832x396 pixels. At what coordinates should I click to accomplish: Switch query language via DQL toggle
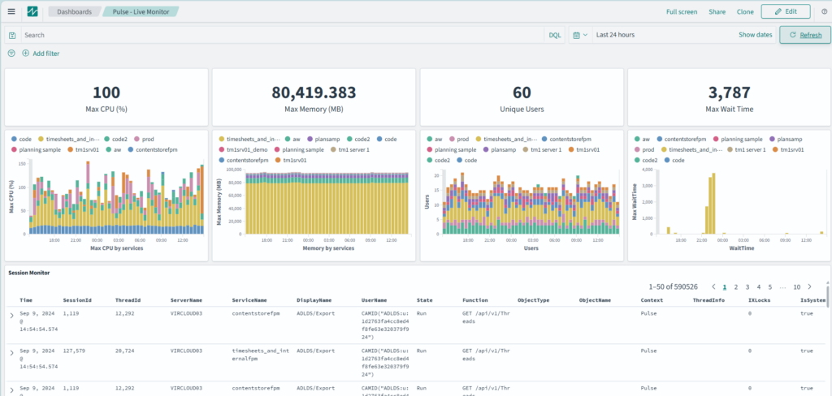pyautogui.click(x=554, y=36)
